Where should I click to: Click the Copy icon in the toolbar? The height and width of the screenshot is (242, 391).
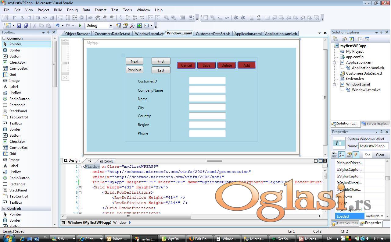[x=41, y=26]
